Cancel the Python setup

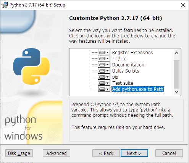(x=169, y=153)
